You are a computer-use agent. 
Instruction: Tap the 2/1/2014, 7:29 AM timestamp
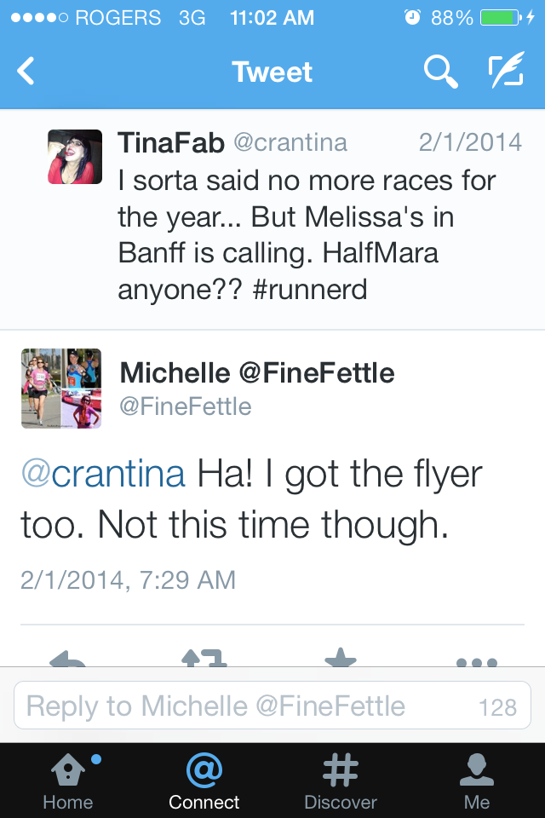[x=128, y=580]
